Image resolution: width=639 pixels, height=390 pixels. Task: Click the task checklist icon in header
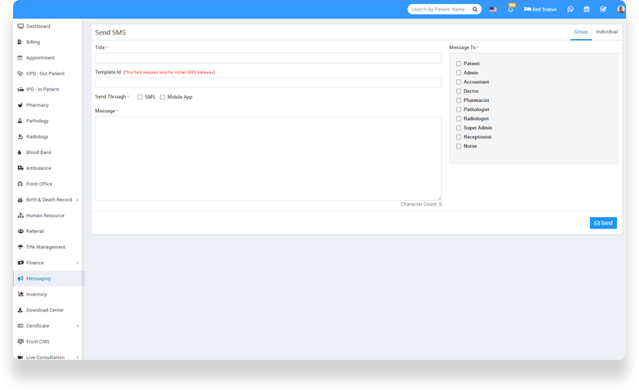[x=603, y=10]
